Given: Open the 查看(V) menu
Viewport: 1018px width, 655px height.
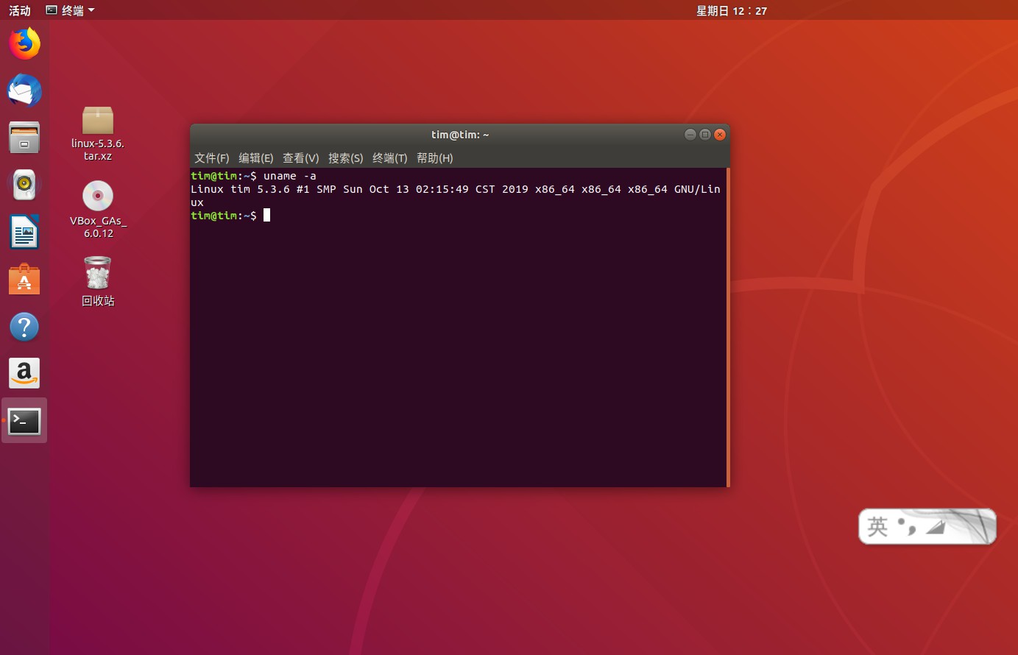Looking at the screenshot, I should (x=300, y=158).
